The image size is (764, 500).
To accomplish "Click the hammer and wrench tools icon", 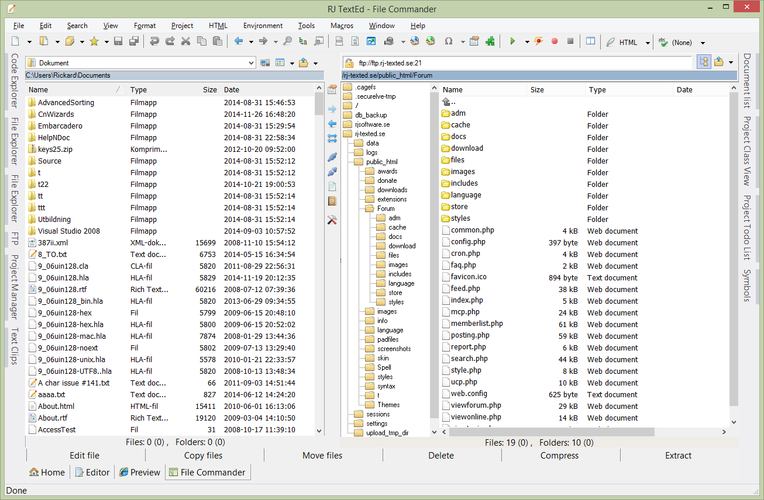I will (332, 220).
